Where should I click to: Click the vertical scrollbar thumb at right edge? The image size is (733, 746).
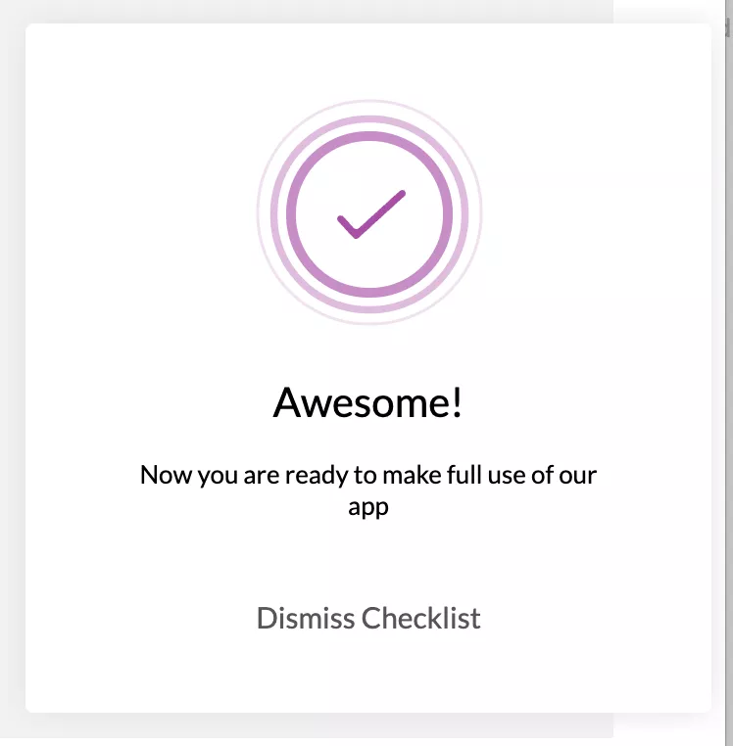point(728,28)
